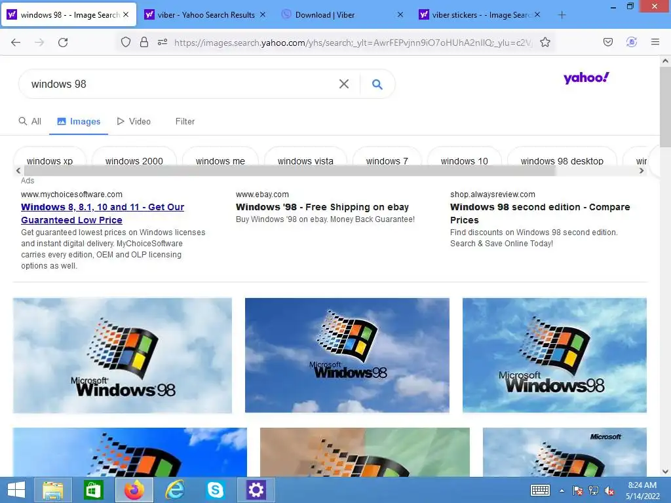Open a new browser tab
671x503 pixels.
[x=562, y=15]
